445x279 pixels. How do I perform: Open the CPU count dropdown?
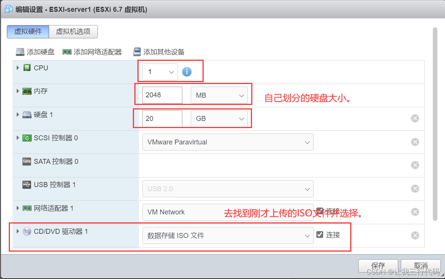[160, 72]
